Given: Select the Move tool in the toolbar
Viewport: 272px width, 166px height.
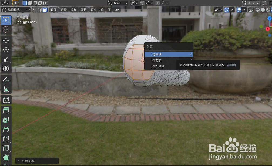Looking at the screenshot, I should [x=6, y=40].
